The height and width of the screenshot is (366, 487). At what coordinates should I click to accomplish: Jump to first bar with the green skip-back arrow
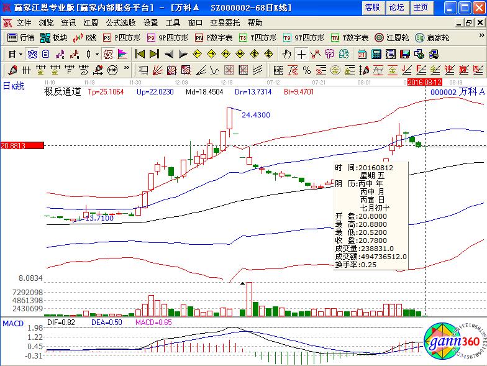(140, 53)
